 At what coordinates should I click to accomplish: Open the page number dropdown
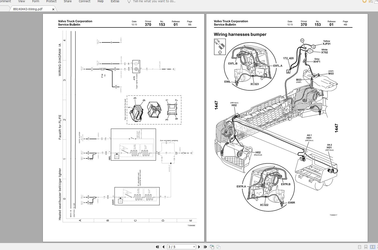click(194, 247)
